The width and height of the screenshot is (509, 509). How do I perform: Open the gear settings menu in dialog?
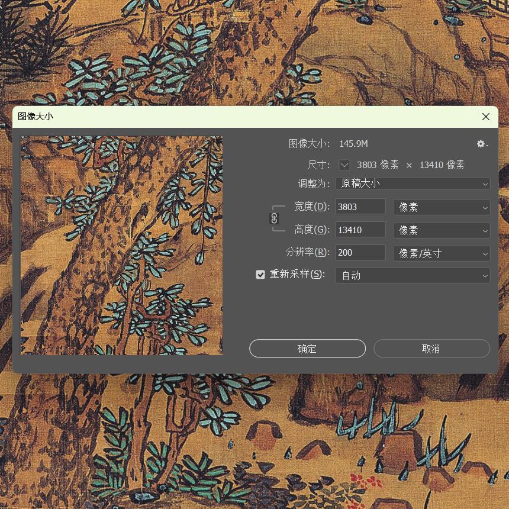(482, 144)
